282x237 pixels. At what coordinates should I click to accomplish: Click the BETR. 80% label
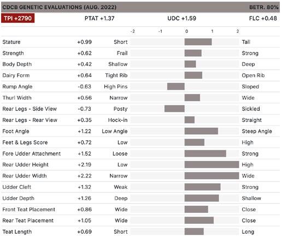tap(263, 7)
